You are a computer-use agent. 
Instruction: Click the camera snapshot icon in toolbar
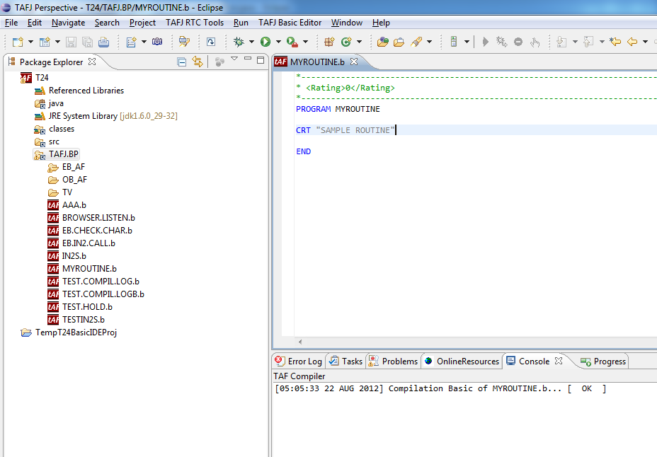[x=157, y=42]
